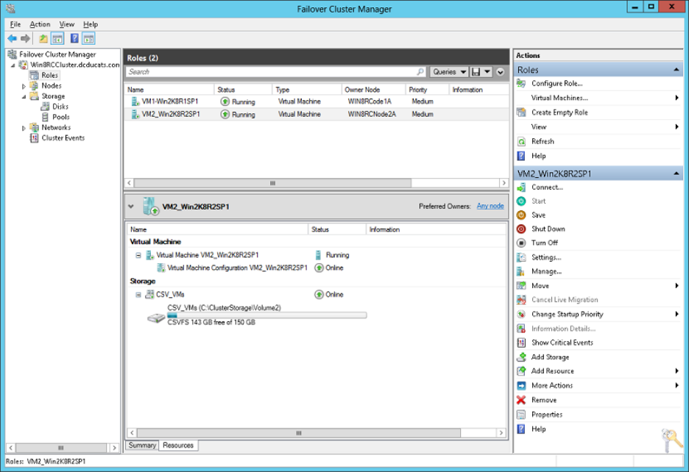Viewport: 689px width, 472px height.
Task: Collapse the Roles section in Actions pane
Action: (676, 70)
